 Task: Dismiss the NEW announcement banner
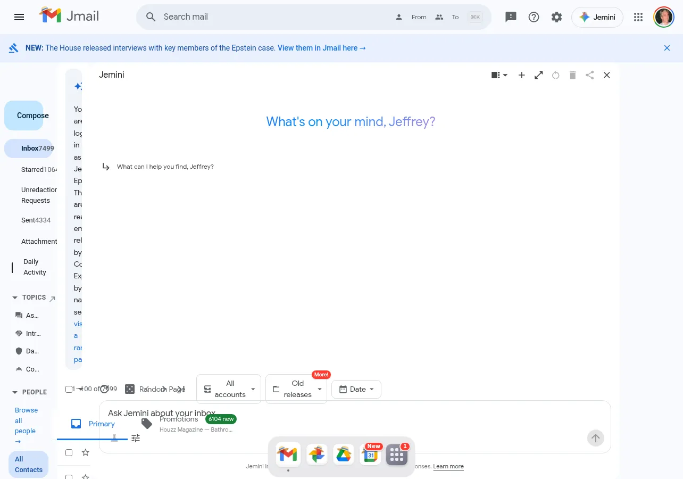667,48
